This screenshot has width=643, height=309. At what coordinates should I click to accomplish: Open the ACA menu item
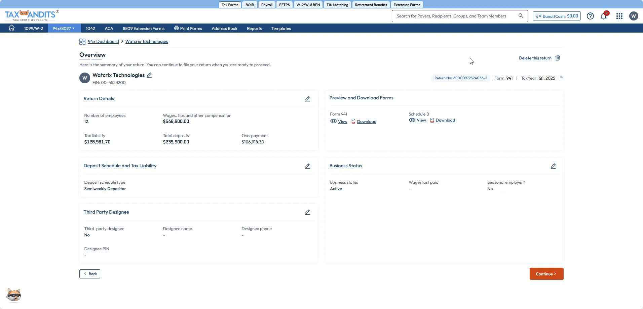[109, 28]
